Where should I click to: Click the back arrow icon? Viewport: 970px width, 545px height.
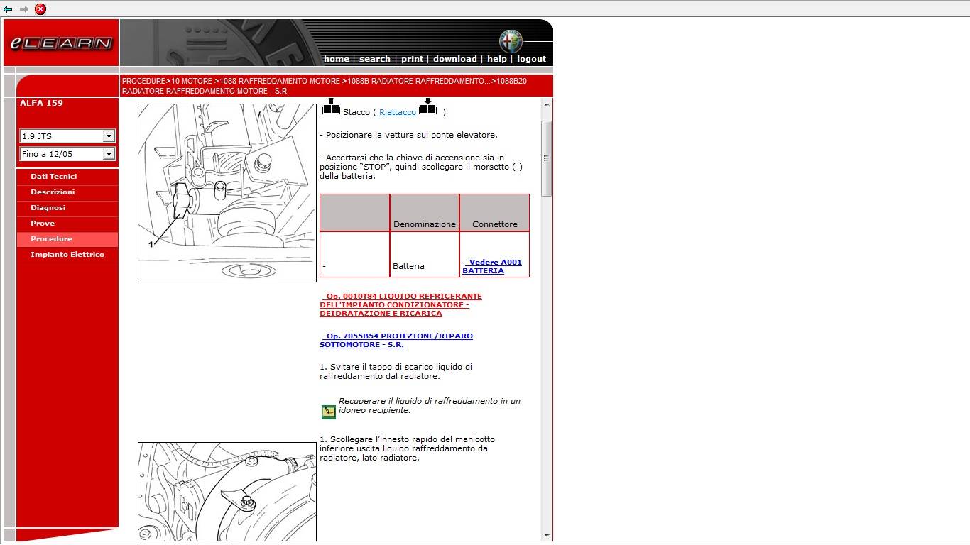8,9
